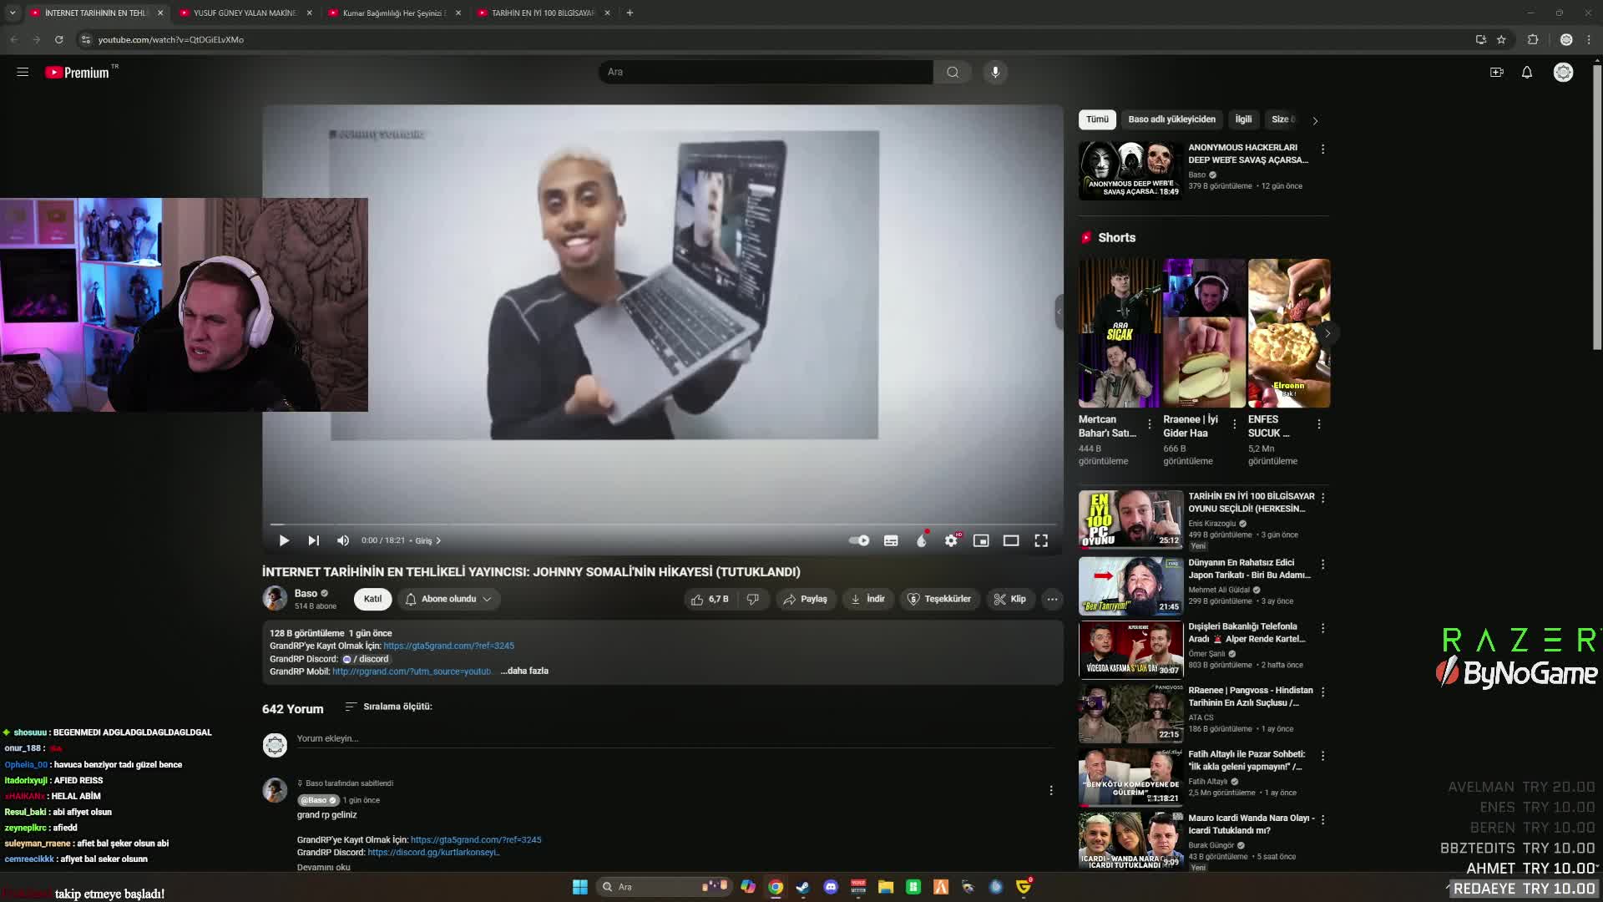Switch to the YUSUF GÜNEY browser tab
Image resolution: width=1603 pixels, height=902 pixels.
pos(245,13)
